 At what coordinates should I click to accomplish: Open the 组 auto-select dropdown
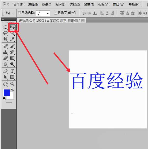[43, 13]
